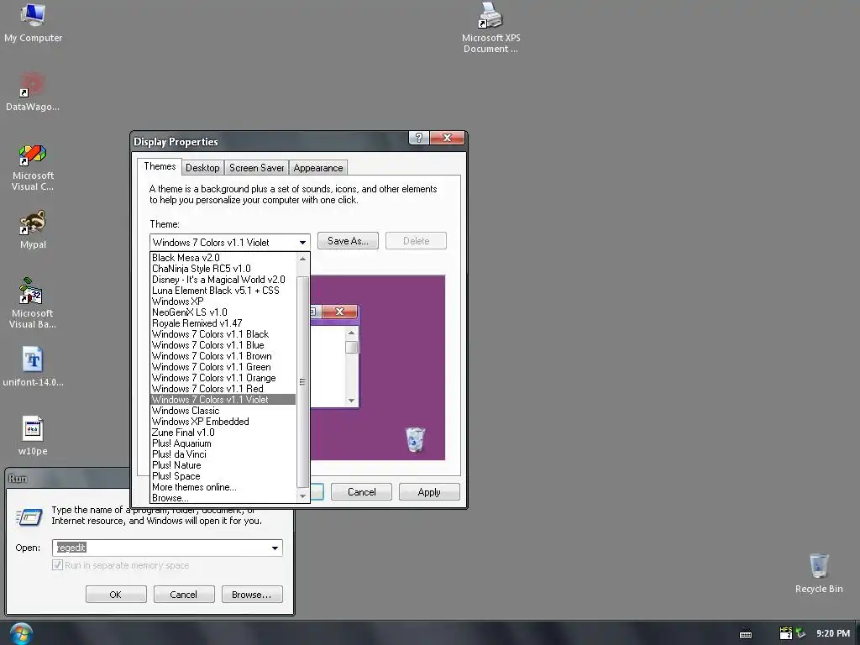Select ChaNinja Style RC5 v1.0 theme
Image resolution: width=860 pixels, height=645 pixels.
coord(223,269)
